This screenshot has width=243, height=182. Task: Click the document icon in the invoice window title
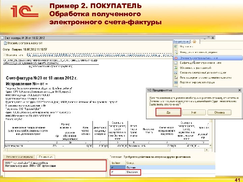point(2,38)
